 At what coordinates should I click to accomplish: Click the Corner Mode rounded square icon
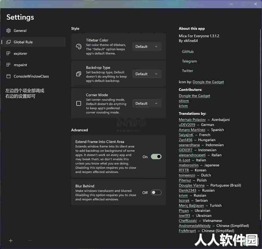(79, 103)
